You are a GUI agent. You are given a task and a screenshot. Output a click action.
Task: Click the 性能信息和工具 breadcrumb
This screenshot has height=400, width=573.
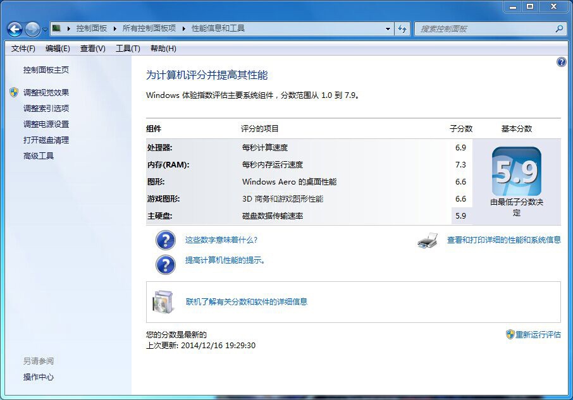(218, 28)
